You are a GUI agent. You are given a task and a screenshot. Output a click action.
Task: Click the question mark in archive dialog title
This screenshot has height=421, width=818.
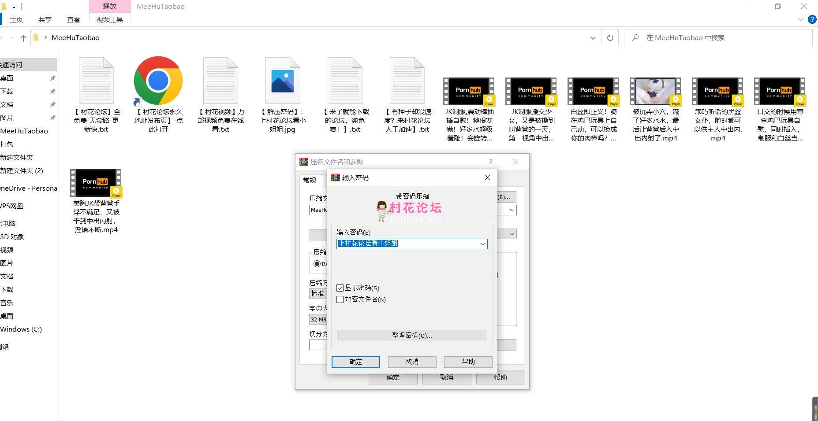point(490,162)
